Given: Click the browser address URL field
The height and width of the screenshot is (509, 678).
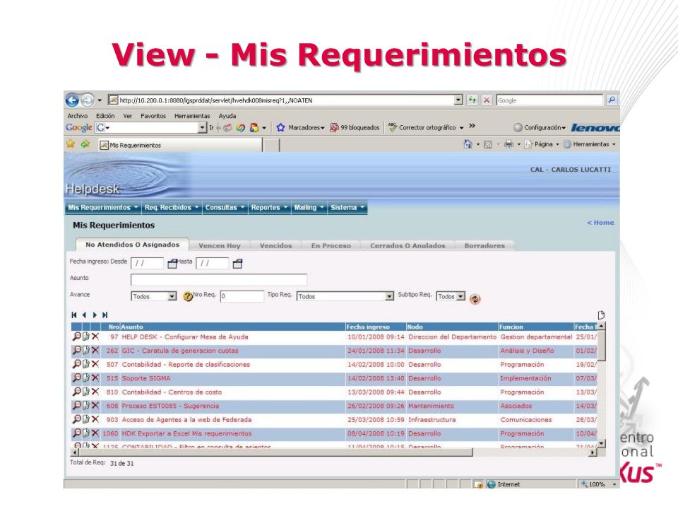Looking at the screenshot, I should pyautogui.click(x=281, y=100).
